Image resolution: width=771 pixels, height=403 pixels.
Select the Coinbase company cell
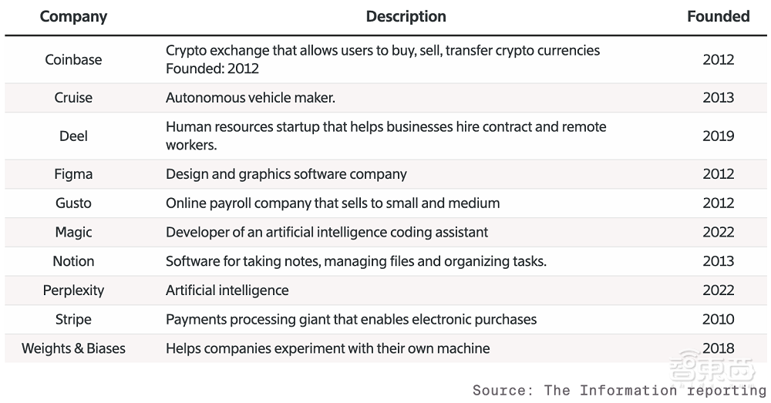(x=73, y=59)
